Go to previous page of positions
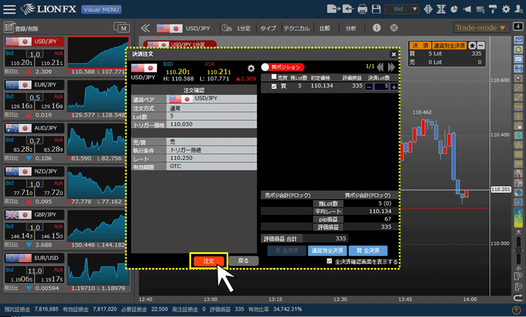This screenshot has width=526, height=317. pos(380,67)
